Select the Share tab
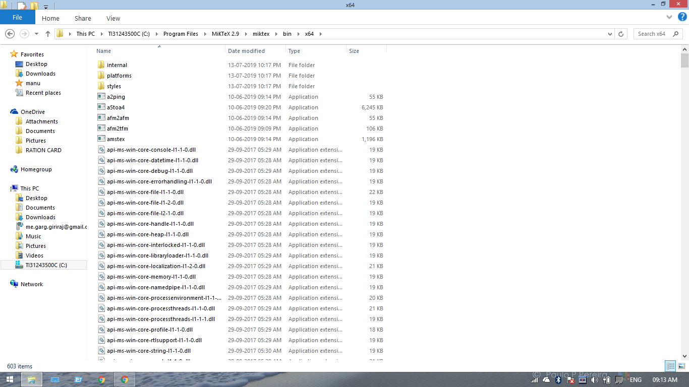Viewport: 689px width, 387px height. tap(82, 18)
